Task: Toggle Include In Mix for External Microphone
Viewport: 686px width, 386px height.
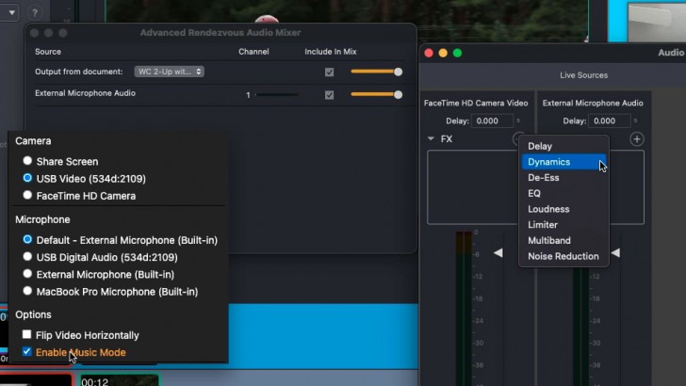Action: 330,95
